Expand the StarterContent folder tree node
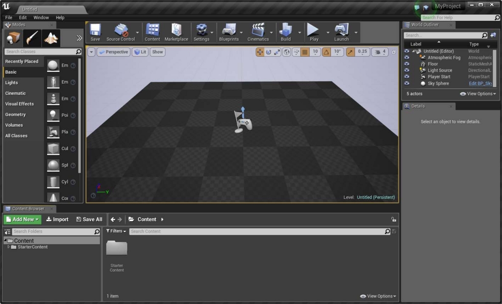This screenshot has height=304, width=502. (9, 247)
